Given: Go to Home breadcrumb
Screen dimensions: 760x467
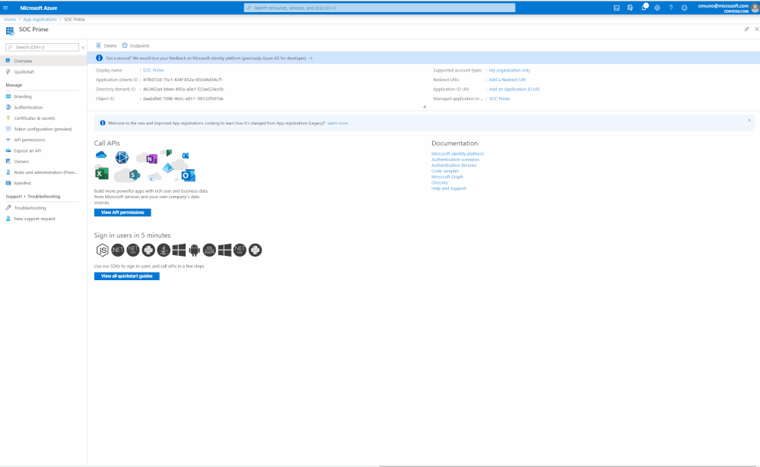Looking at the screenshot, I should (10, 19).
